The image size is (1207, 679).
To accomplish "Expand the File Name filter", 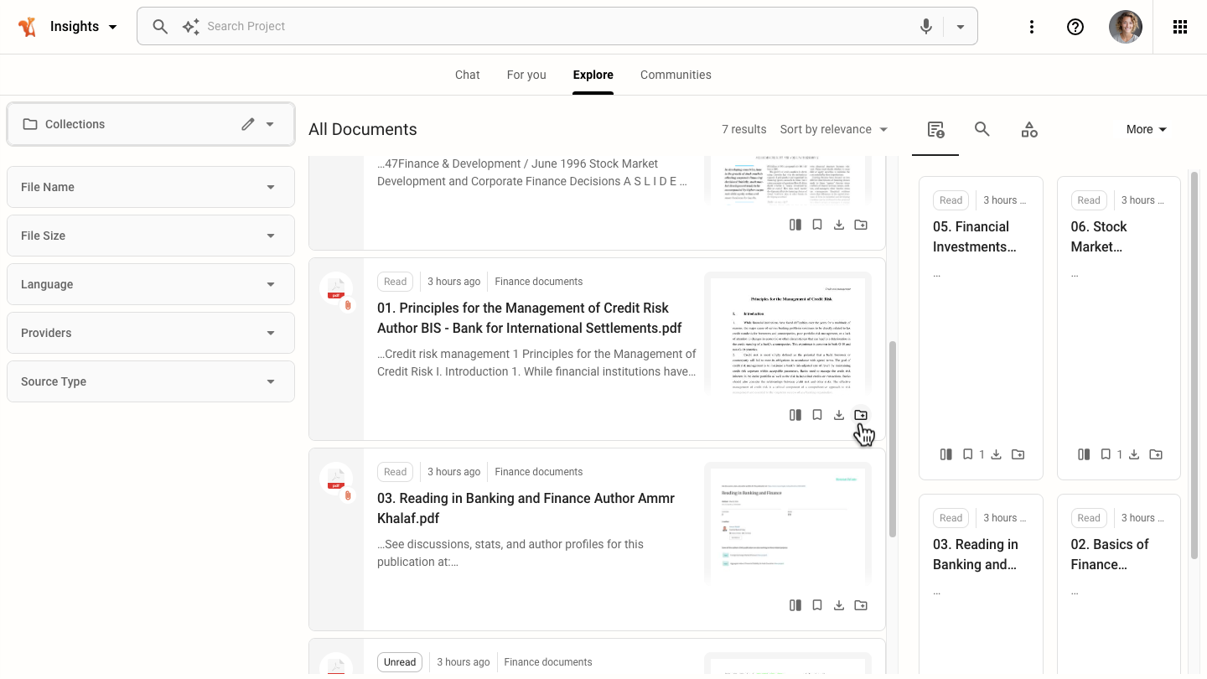I will click(151, 187).
